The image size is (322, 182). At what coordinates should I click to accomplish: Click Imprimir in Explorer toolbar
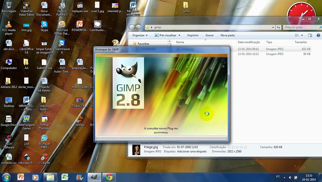coord(193,35)
